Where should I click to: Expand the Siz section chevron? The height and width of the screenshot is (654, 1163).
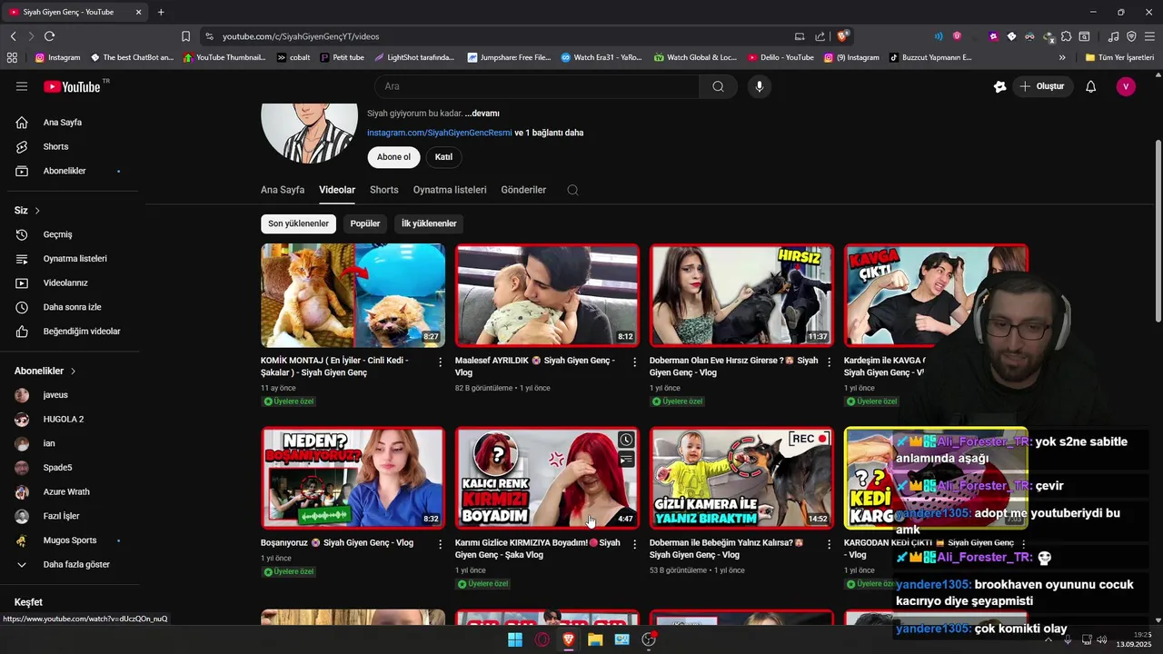click(37, 211)
